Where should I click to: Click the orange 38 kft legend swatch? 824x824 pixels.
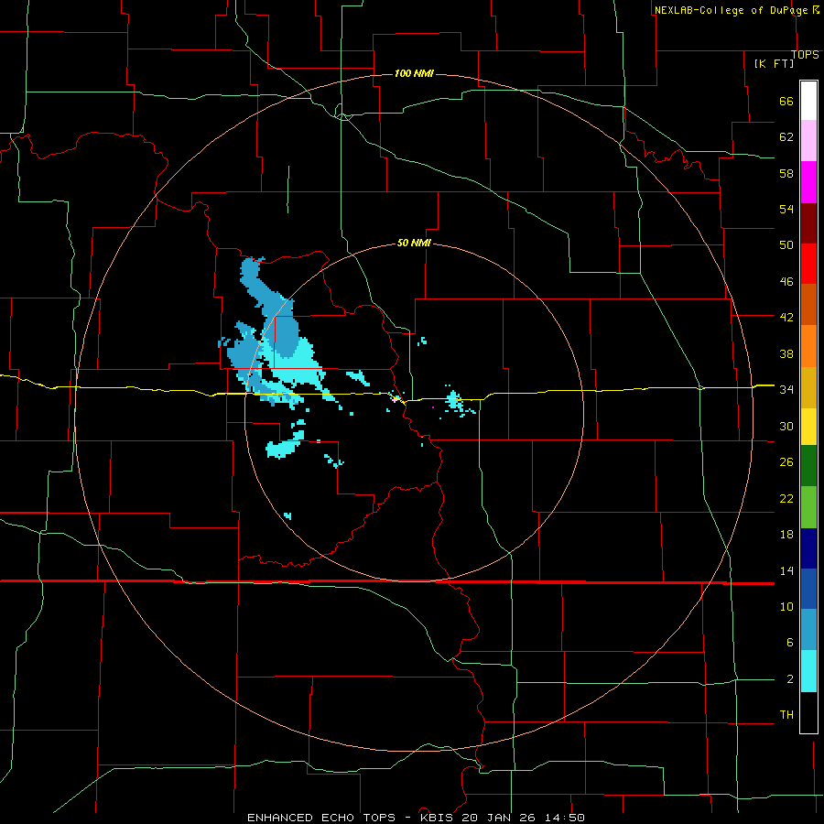(808, 346)
